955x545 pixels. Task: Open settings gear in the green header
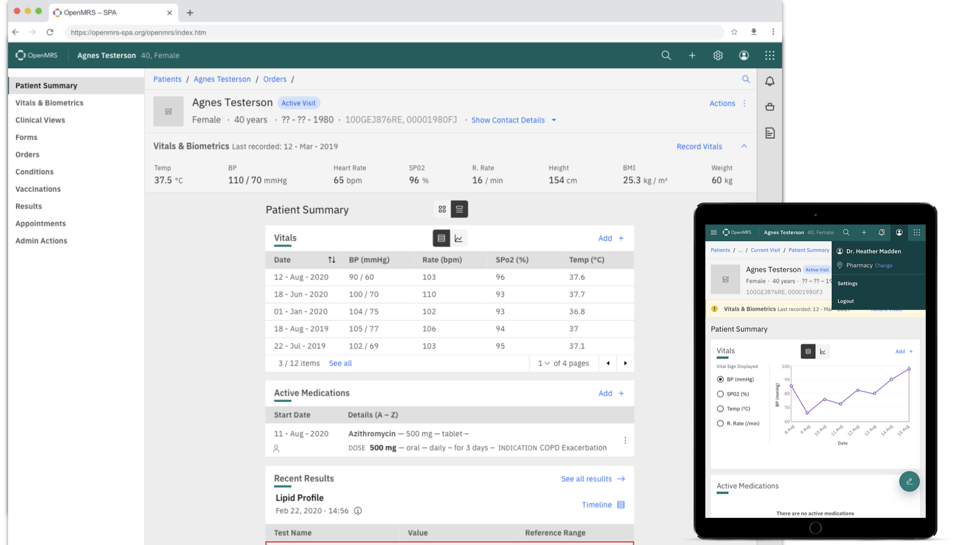(x=718, y=55)
